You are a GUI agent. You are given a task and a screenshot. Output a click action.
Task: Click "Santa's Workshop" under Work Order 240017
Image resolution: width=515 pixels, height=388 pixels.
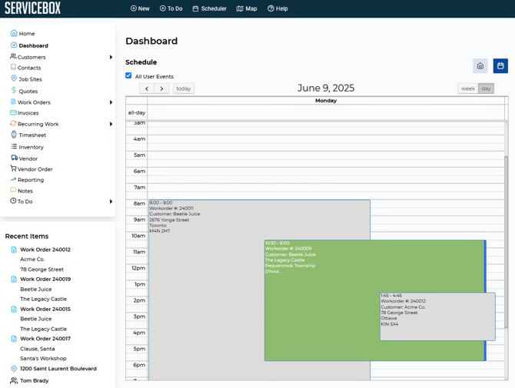43,359
